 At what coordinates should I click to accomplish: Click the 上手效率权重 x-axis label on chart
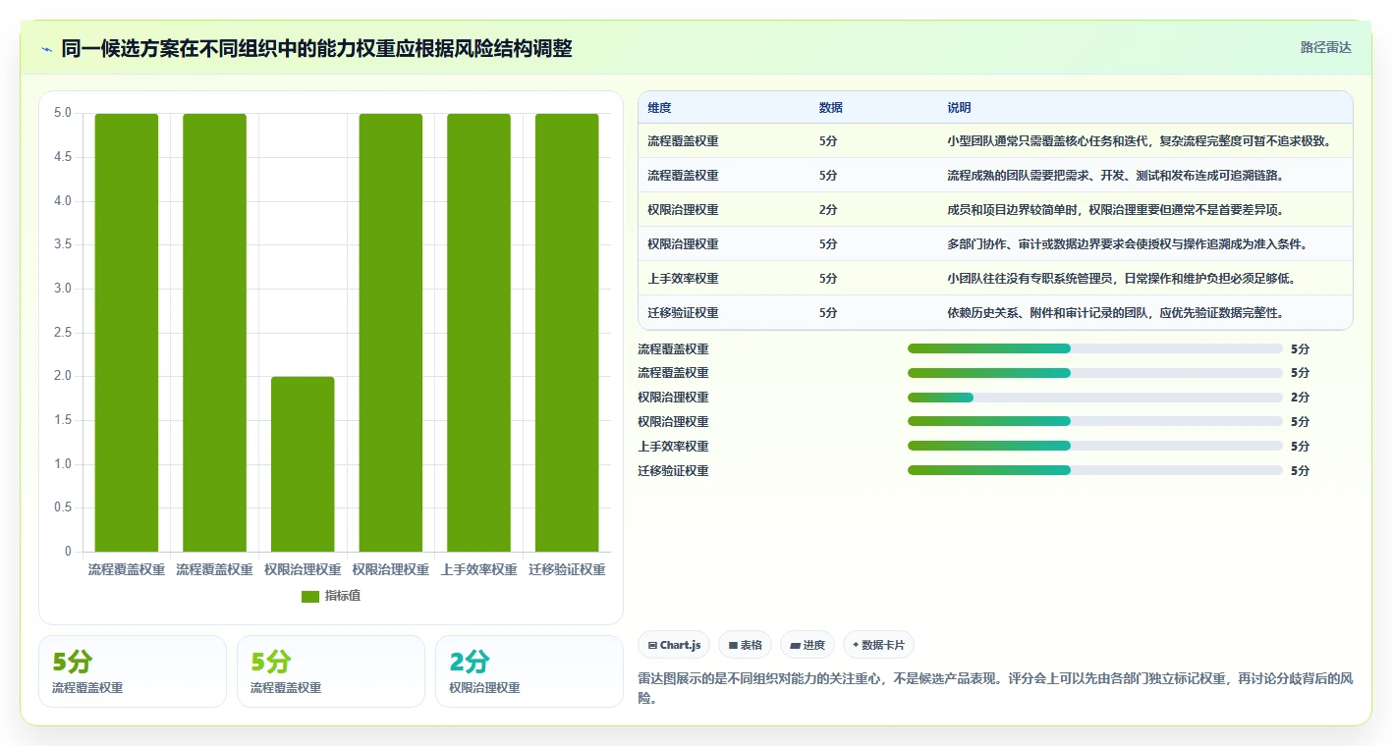tap(478, 569)
